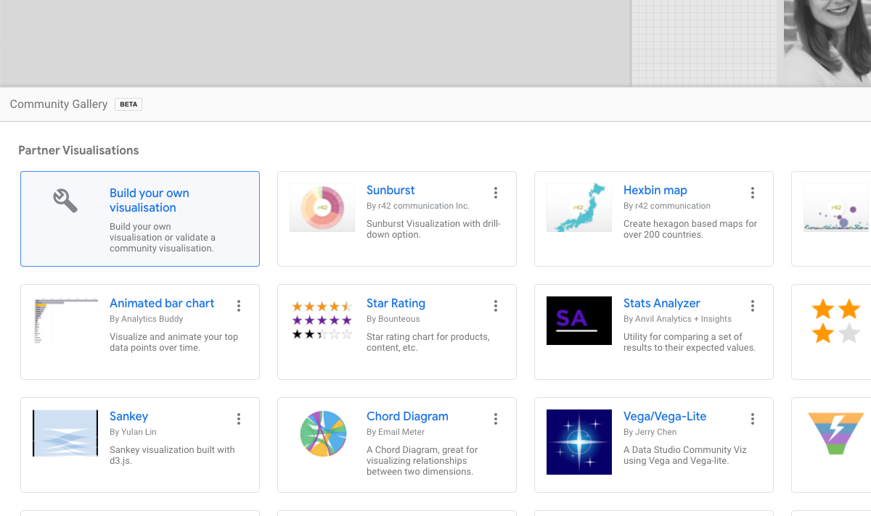Screen dimensions: 871x516
Task: Open the Sankey card's three-dot menu
Action: [x=239, y=419]
